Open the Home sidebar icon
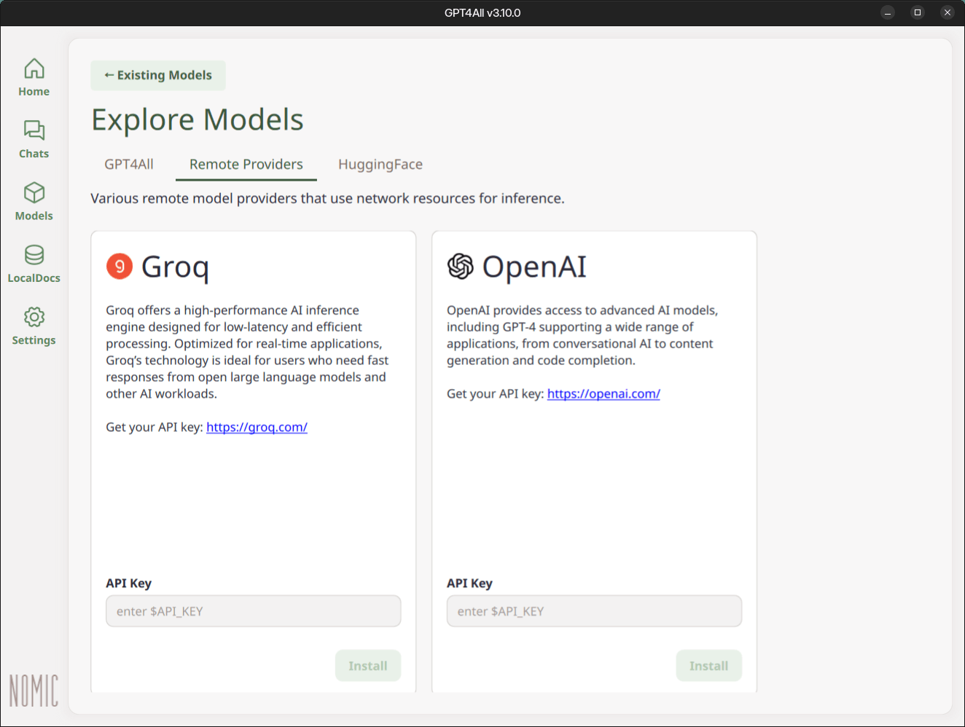This screenshot has height=727, width=965. pos(34,69)
